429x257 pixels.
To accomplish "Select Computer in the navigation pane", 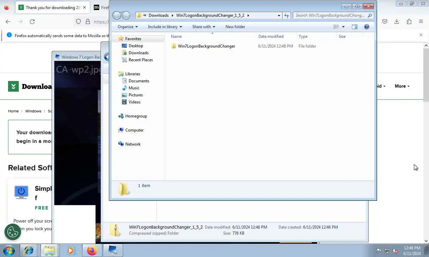I will (134, 130).
